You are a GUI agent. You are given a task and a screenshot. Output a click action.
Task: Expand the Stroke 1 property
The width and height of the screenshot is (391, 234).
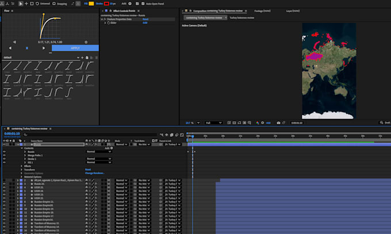[25, 159]
